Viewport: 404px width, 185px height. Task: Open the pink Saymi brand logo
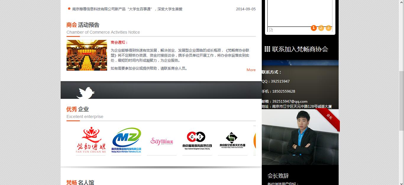tap(161, 141)
